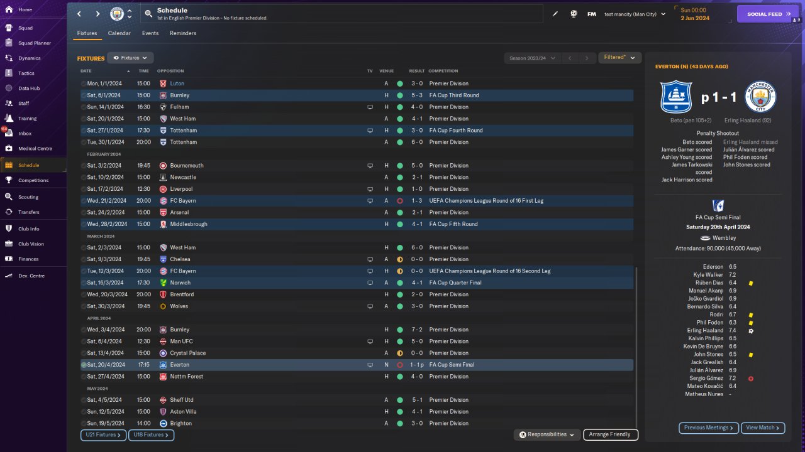
Task: Click the U18 Fixtures button
Action: pos(151,434)
